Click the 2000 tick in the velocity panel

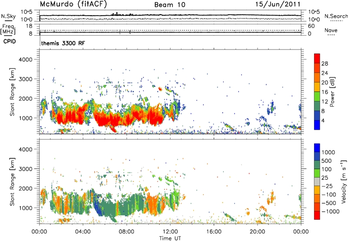tap(26, 188)
